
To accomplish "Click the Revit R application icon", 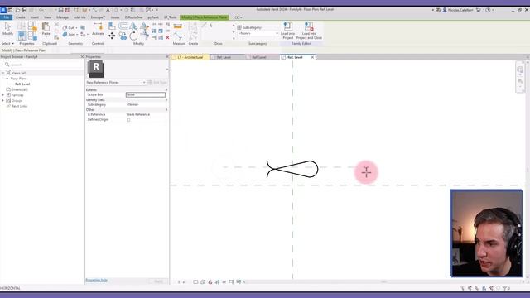I will [3, 10].
